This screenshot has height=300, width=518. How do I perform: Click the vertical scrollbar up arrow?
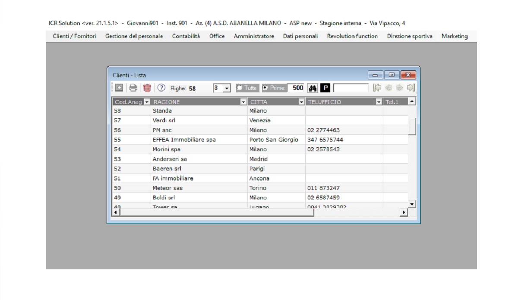[x=412, y=101]
